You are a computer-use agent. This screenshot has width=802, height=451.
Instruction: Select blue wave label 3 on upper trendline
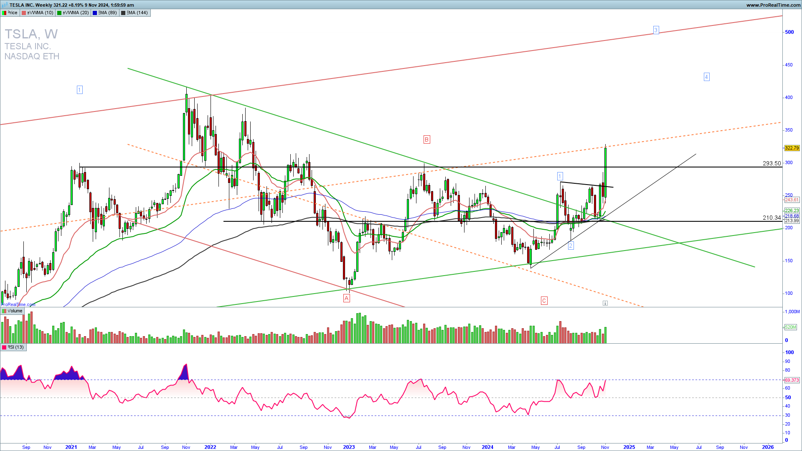(x=656, y=30)
